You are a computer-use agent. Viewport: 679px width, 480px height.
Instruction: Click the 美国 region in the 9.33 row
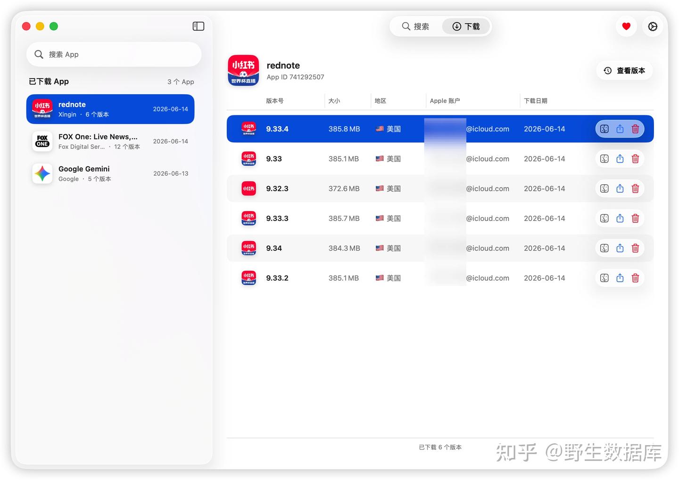coord(388,159)
